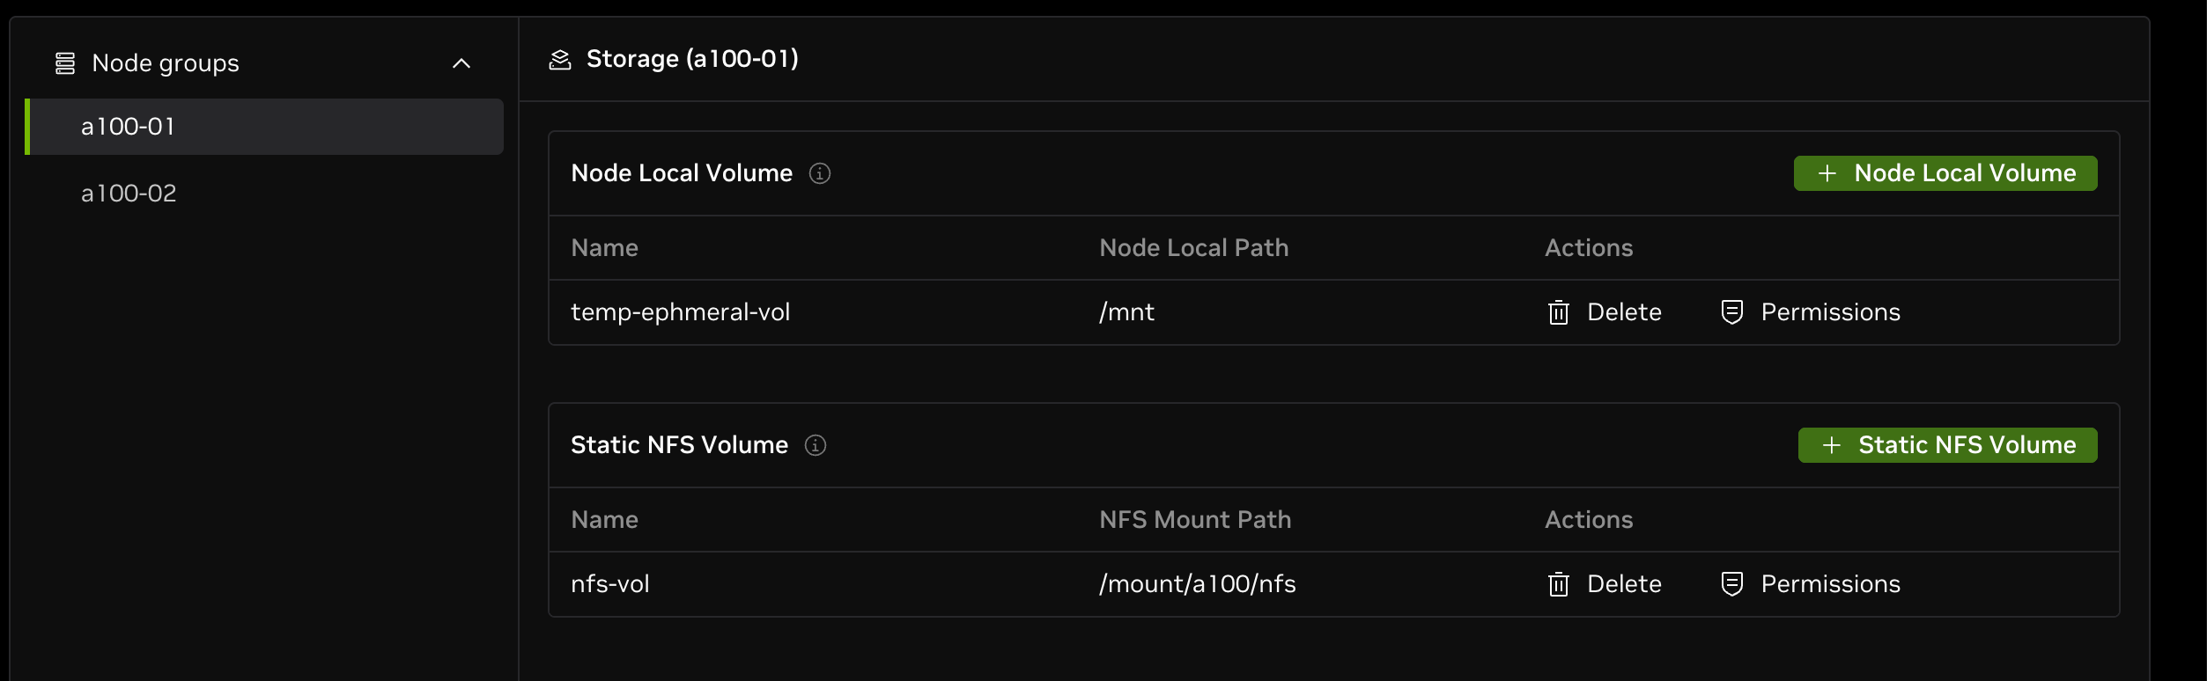2207x681 pixels.
Task: Click the Storage header icon
Action: (x=560, y=59)
